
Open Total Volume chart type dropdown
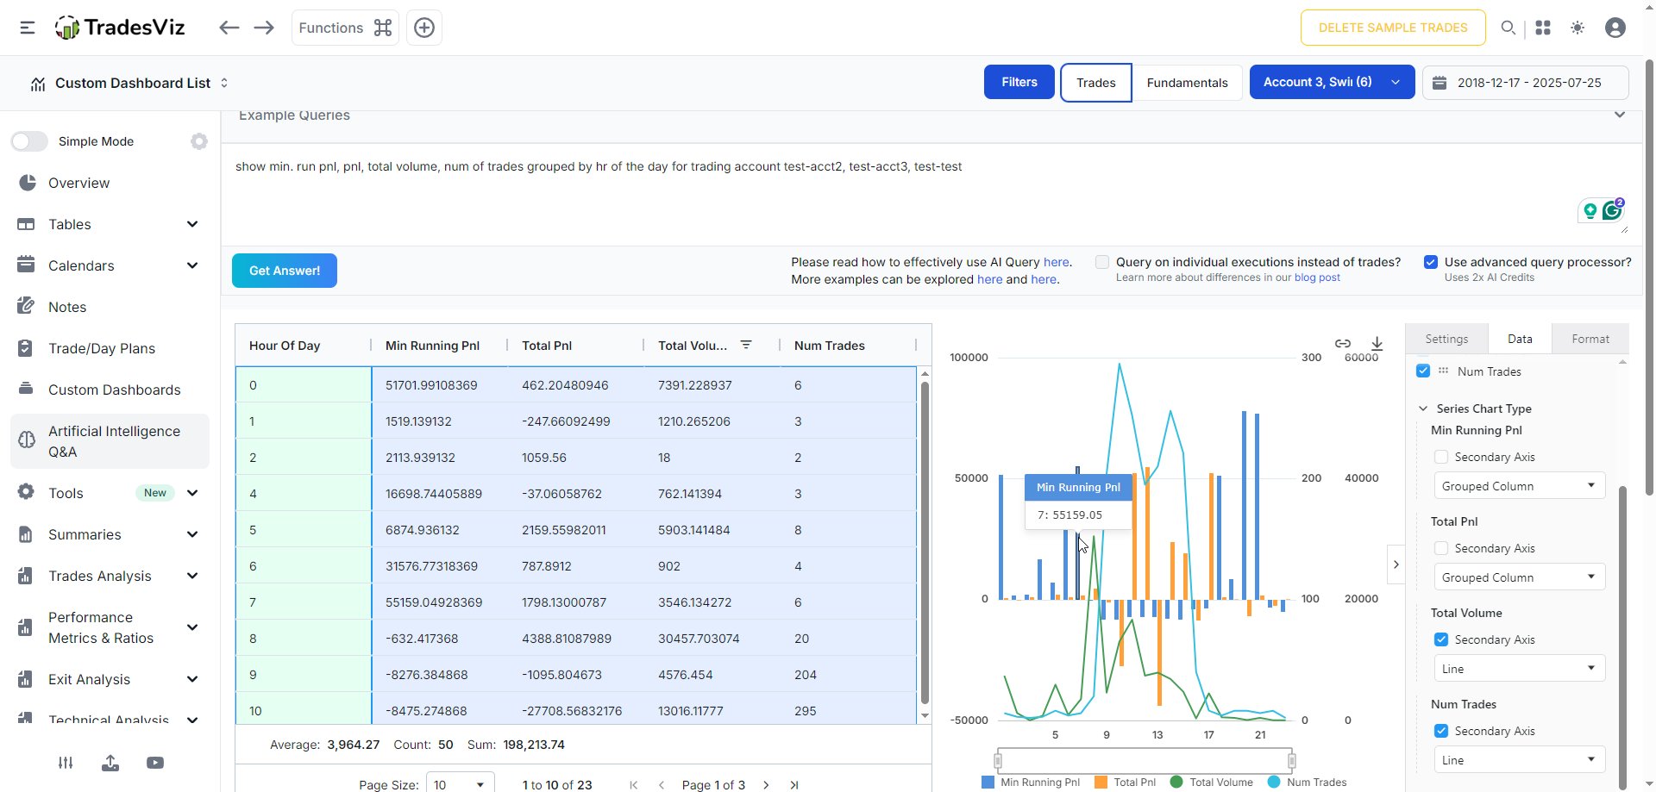coord(1519,669)
